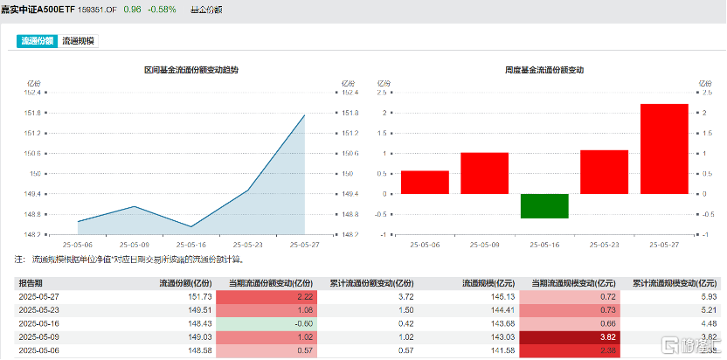The width and height of the screenshot is (727, 360).
Task: Click the 151.73 share value cell
Action: coord(201,297)
